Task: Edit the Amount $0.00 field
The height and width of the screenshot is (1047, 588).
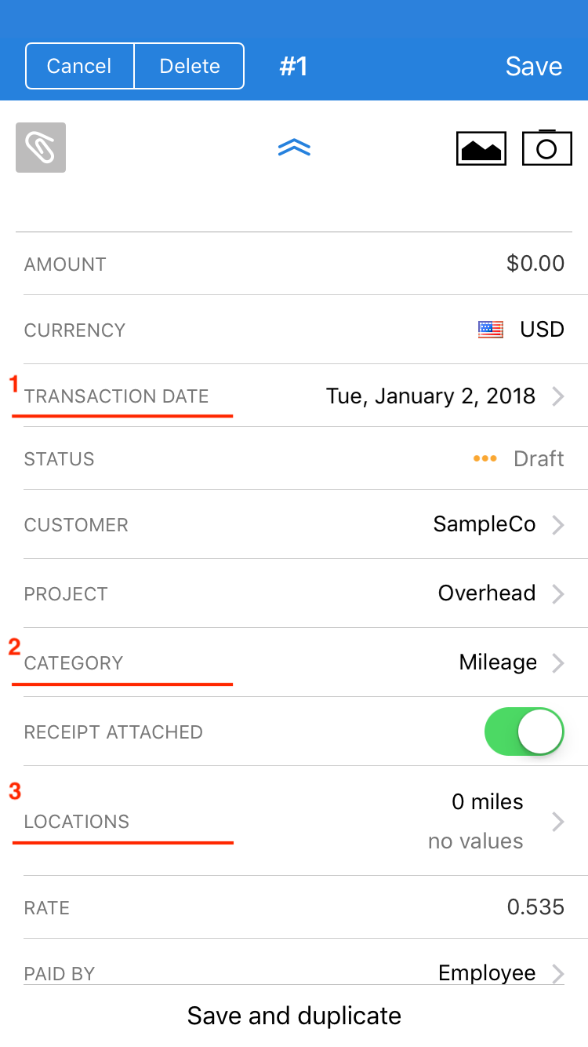Action: coord(535,264)
